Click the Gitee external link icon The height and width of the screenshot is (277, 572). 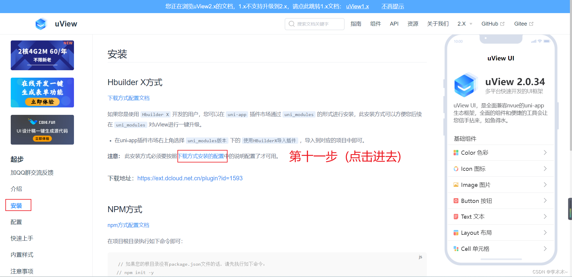point(531,24)
